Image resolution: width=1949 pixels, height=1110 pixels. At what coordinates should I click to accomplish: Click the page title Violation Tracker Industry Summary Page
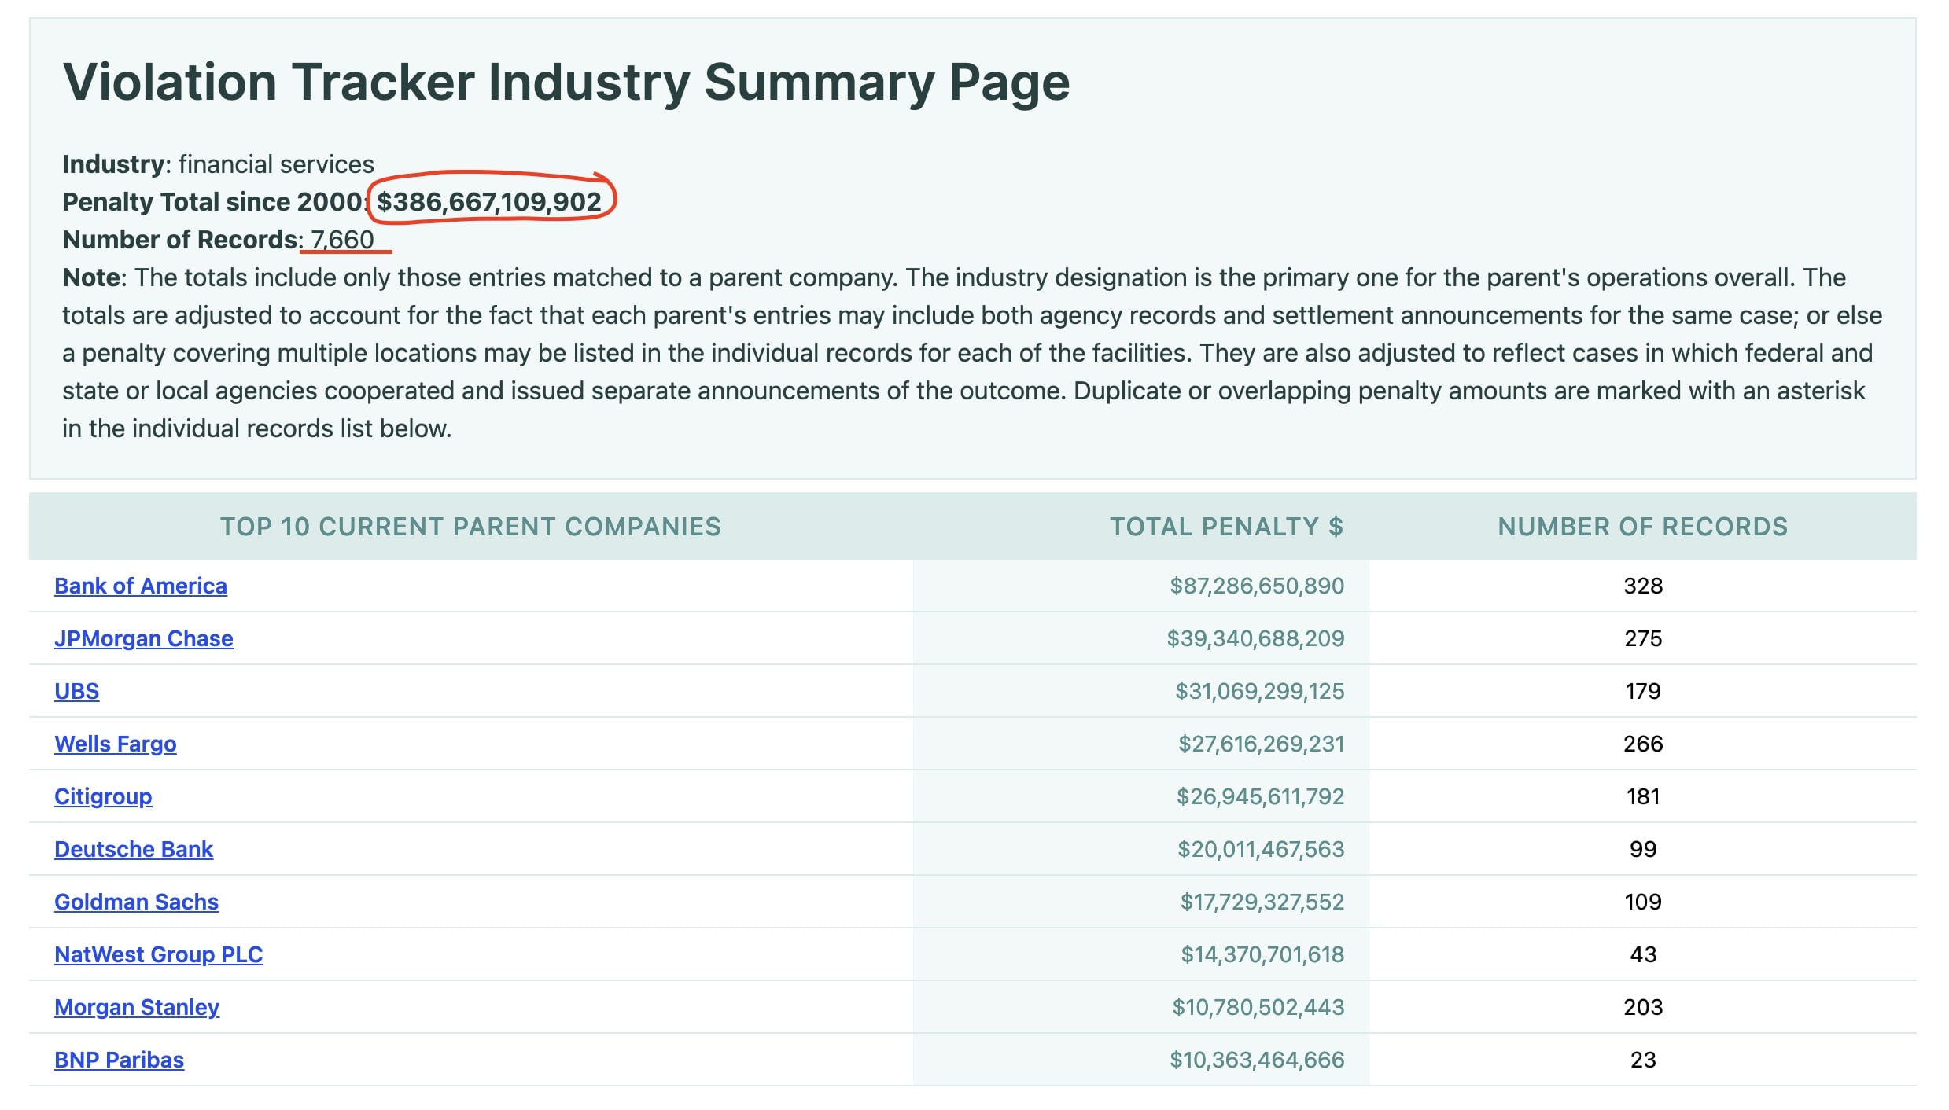(x=566, y=82)
